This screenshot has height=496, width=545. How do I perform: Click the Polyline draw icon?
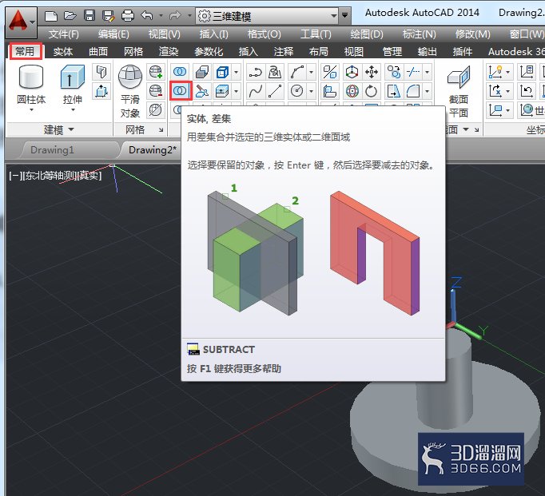[x=256, y=72]
